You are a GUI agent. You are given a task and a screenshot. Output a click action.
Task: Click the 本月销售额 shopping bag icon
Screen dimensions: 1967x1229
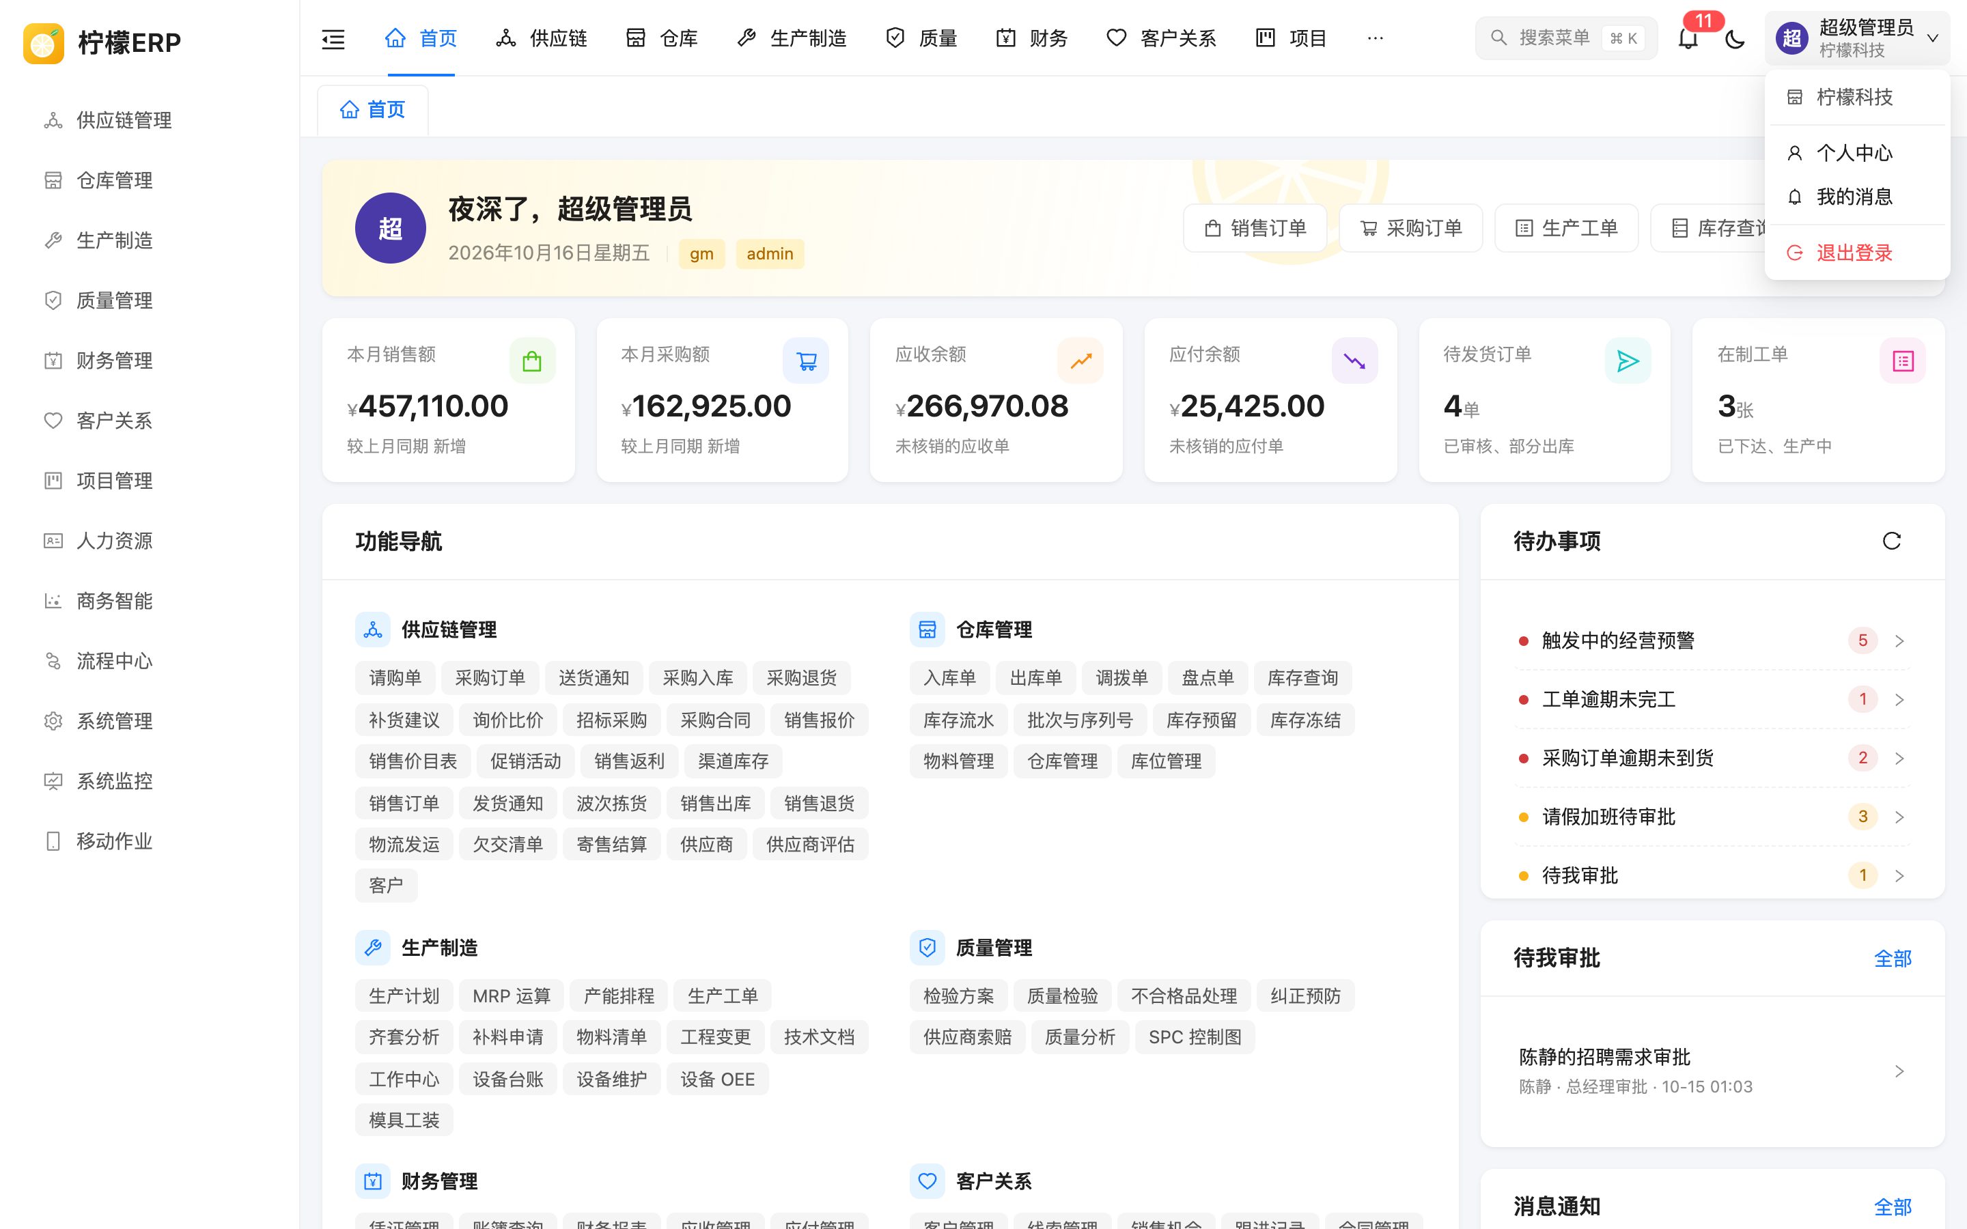click(533, 361)
